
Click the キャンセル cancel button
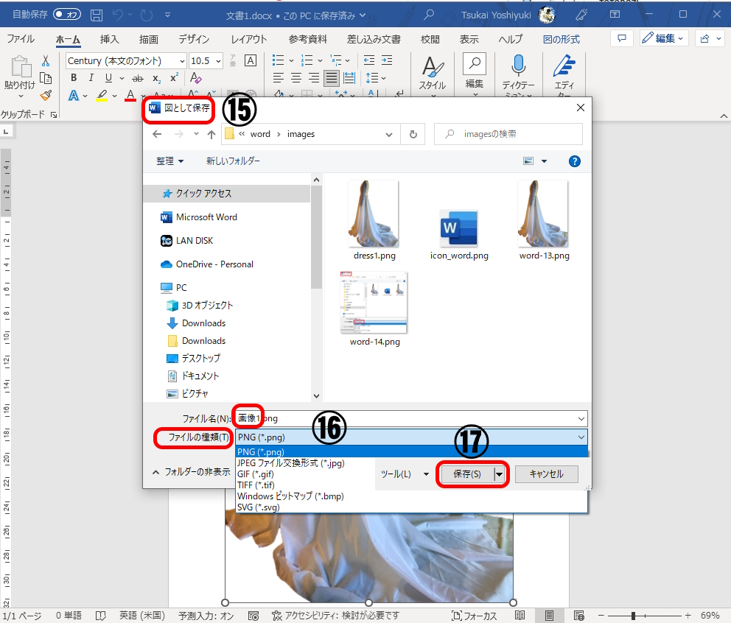546,474
